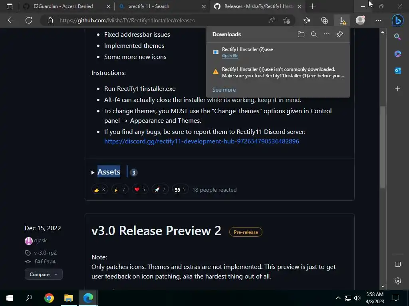Open Outlook in the sidebar
The height and width of the screenshot is (306, 409).
coord(397,71)
